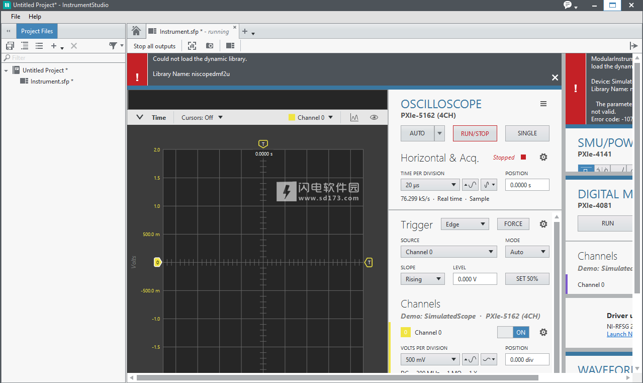Click the measurements graph icon in plot toolbar
Image resolution: width=643 pixels, height=383 pixels.
(x=354, y=117)
